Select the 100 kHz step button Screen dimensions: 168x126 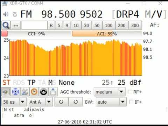[109, 25]
